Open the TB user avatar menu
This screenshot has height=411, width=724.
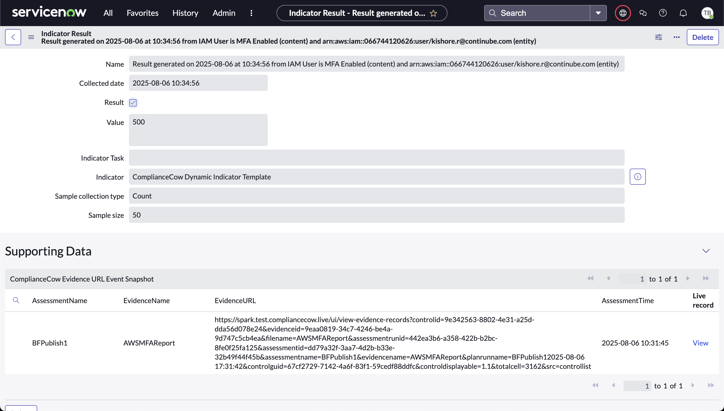point(707,13)
